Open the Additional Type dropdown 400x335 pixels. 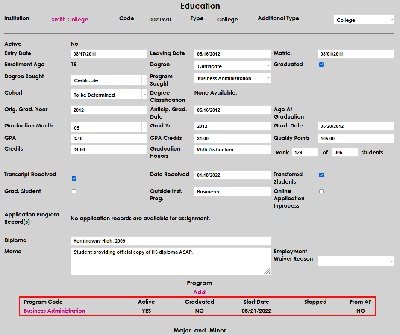click(x=363, y=20)
